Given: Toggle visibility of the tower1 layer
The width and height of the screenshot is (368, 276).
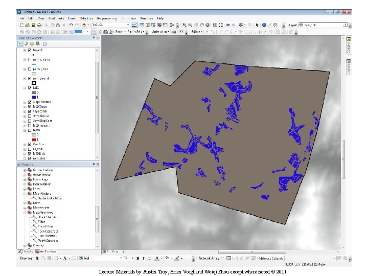Looking at the screenshot, I should pyautogui.click(x=29, y=51).
